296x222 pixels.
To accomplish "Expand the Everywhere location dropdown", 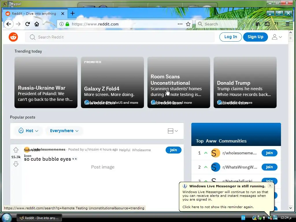I will coord(64,131).
